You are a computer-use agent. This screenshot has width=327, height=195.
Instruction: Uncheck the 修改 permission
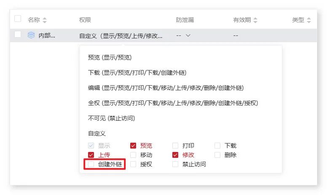(175, 155)
